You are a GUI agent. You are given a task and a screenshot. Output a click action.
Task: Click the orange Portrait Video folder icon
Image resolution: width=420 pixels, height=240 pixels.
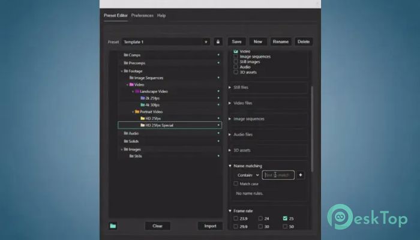(137, 112)
